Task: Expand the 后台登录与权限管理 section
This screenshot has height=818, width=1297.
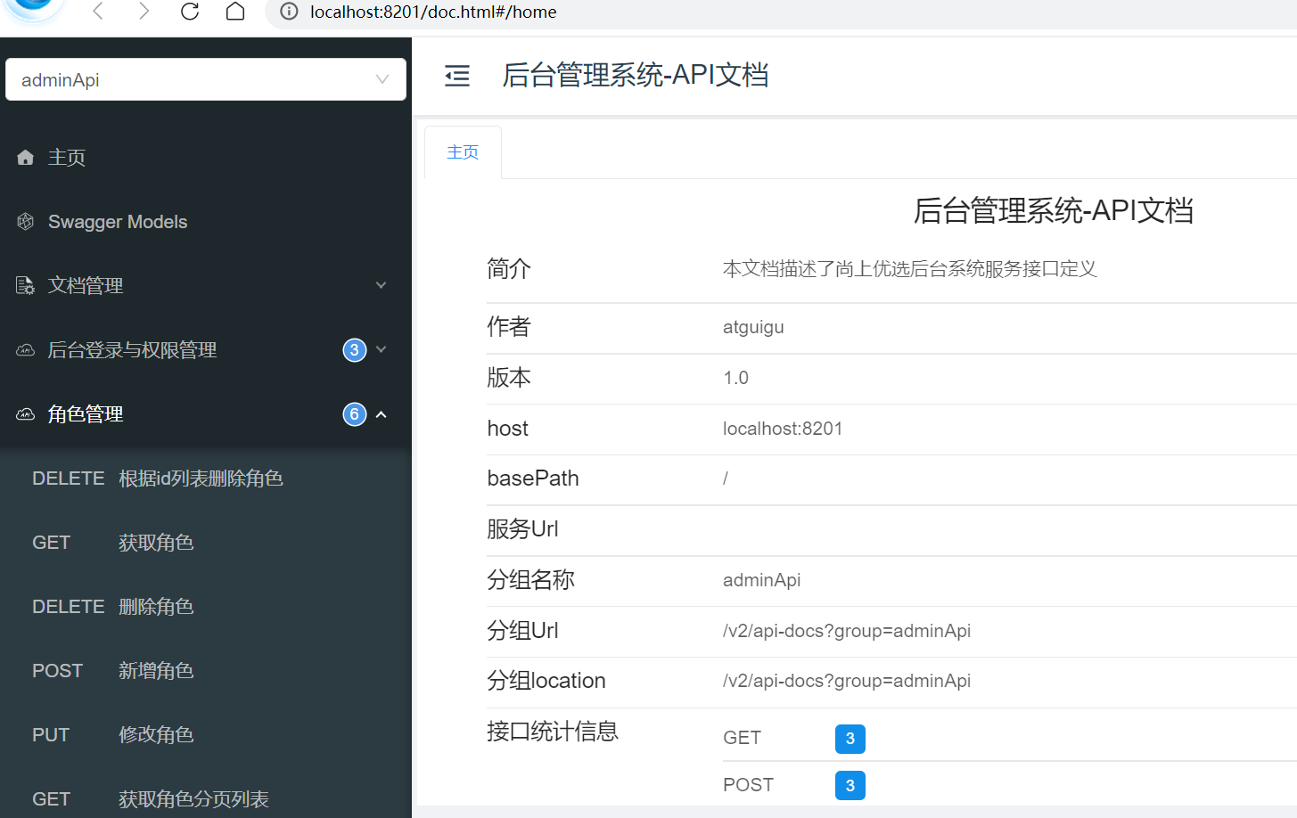Action: click(x=382, y=350)
